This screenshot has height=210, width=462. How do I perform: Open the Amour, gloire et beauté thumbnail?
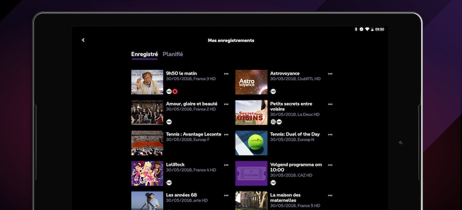coord(147,112)
